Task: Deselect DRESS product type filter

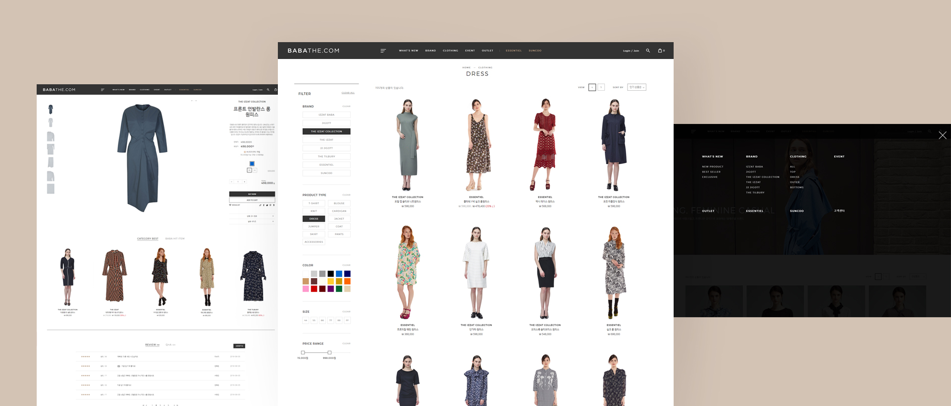Action: coord(314,219)
